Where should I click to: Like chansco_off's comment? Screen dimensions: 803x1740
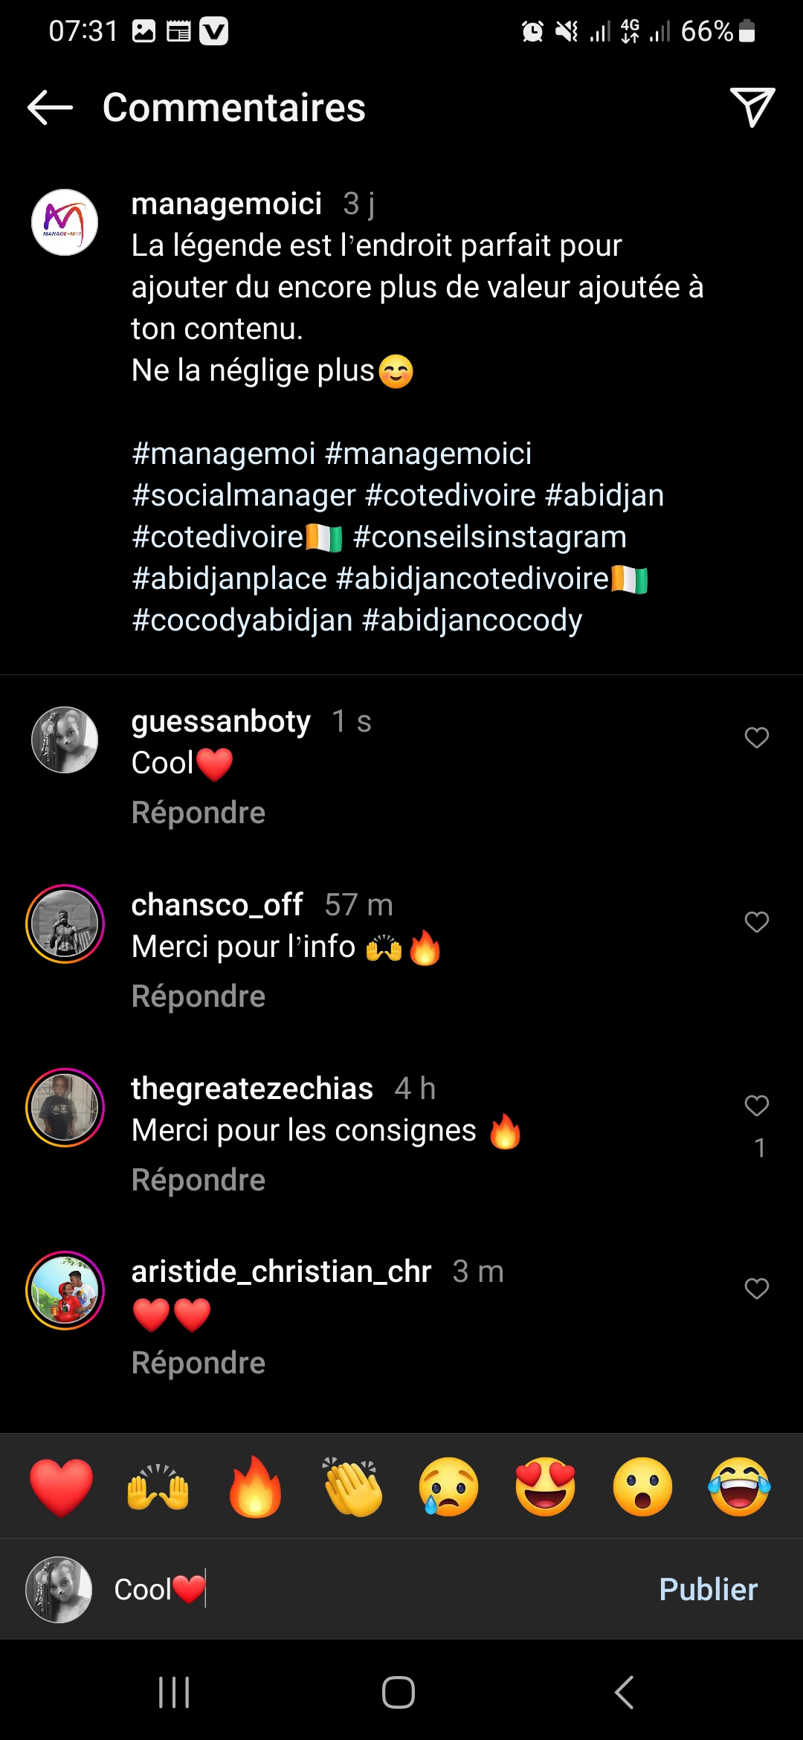[x=756, y=922]
